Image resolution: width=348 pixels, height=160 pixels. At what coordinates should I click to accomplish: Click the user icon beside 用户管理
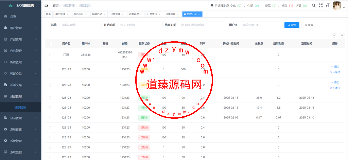click(x=5, y=28)
